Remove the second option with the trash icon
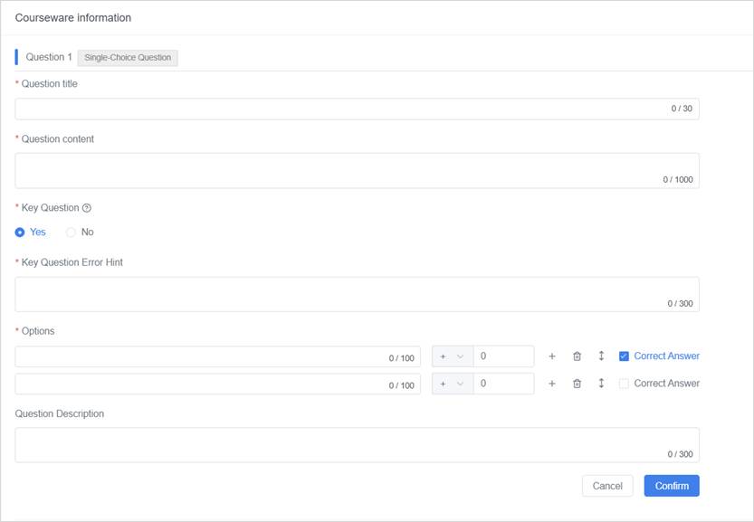Screen dimensions: 754x522 577,384
